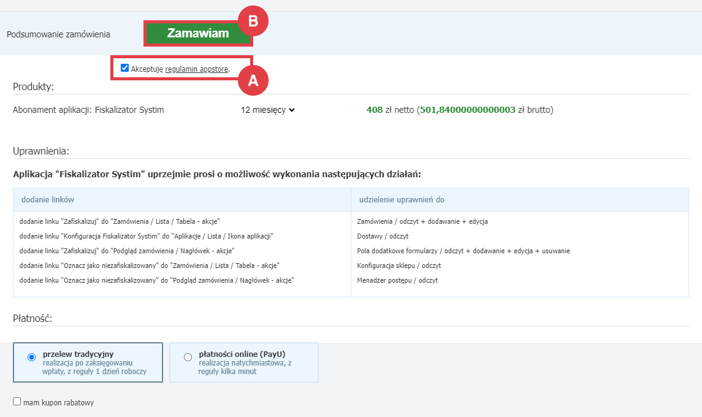Choose płatności online (PayU) radio option
The height and width of the screenshot is (417, 702).
click(x=188, y=358)
